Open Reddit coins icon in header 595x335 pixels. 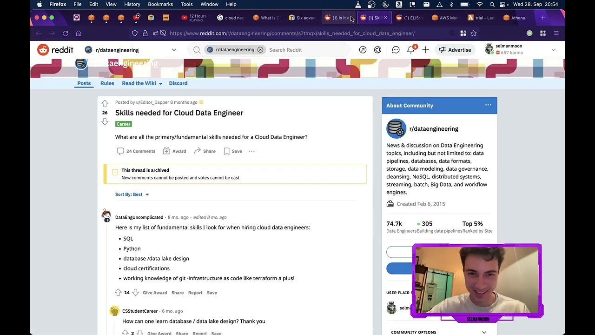pos(377,50)
